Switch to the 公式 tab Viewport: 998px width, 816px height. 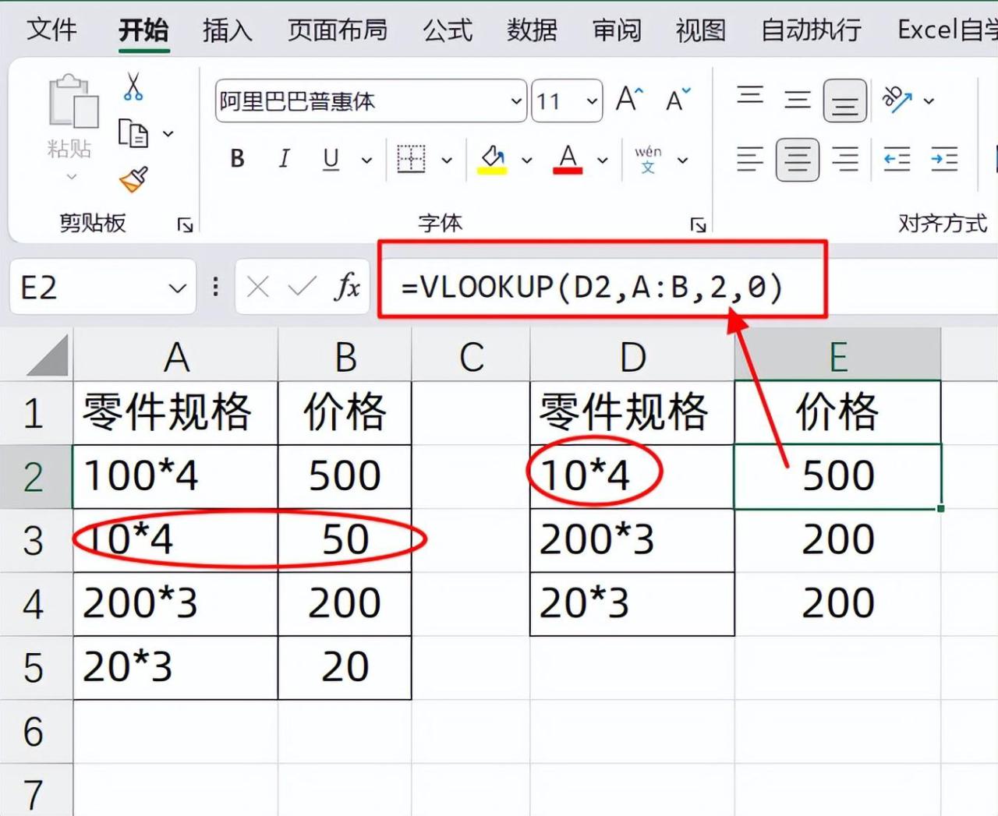[x=448, y=30]
